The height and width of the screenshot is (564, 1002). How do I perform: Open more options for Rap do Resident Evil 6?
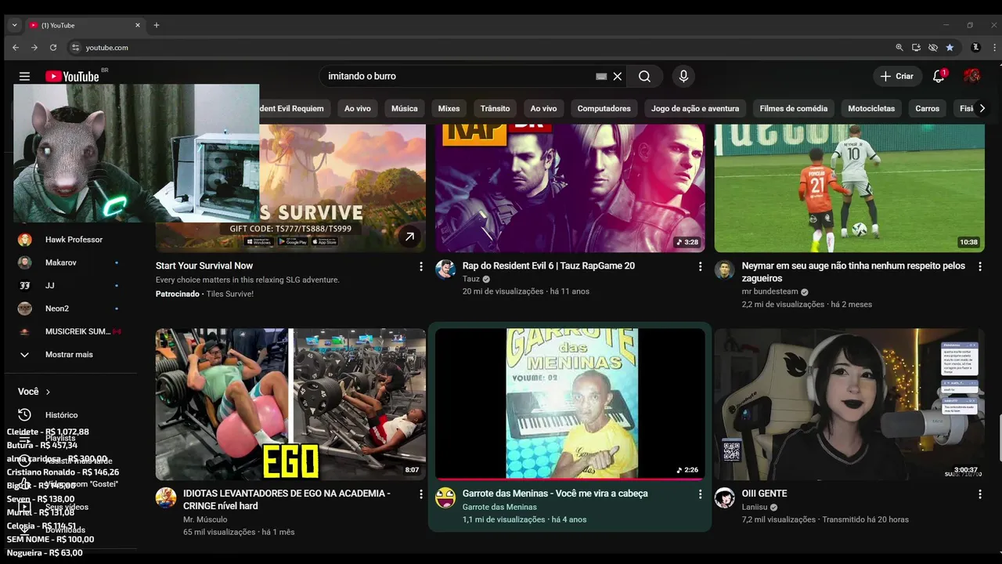coord(700,266)
